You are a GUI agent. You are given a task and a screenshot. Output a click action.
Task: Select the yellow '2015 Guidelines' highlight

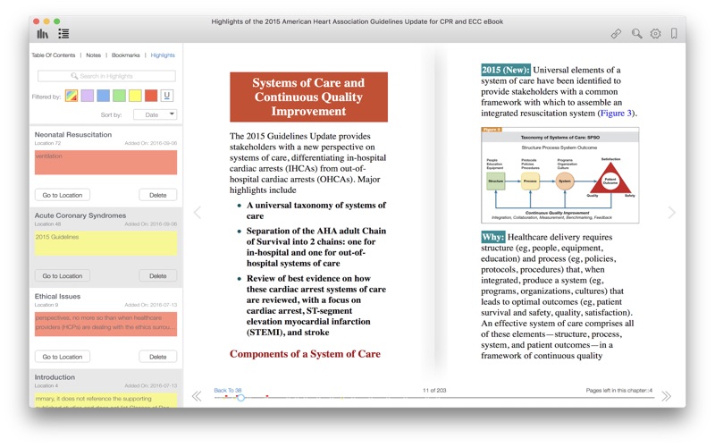[x=105, y=243]
